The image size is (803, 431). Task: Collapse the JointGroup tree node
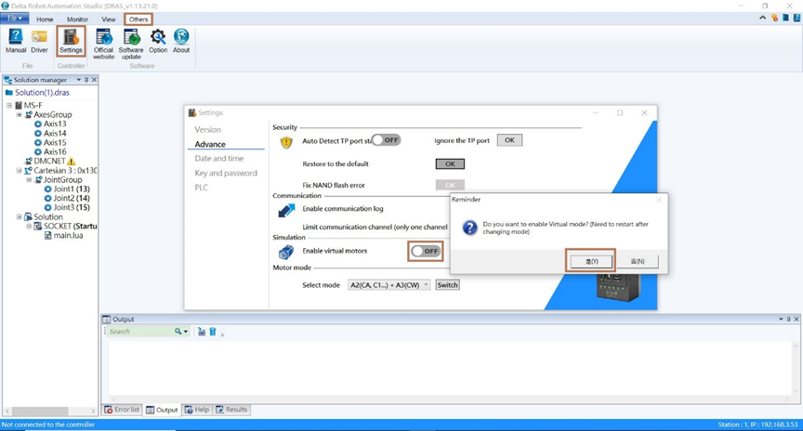[x=29, y=180]
